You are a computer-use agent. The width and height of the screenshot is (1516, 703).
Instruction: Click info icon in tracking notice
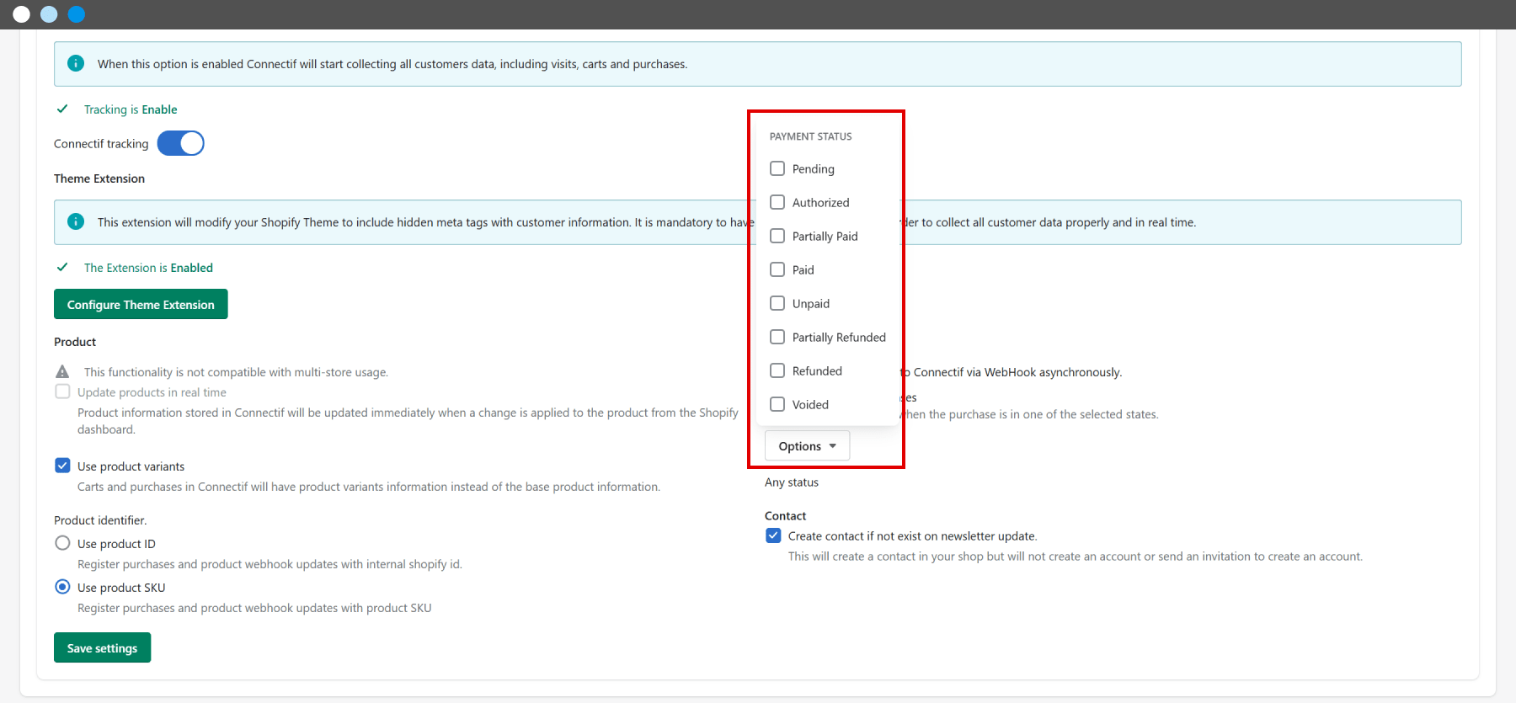pyautogui.click(x=76, y=63)
